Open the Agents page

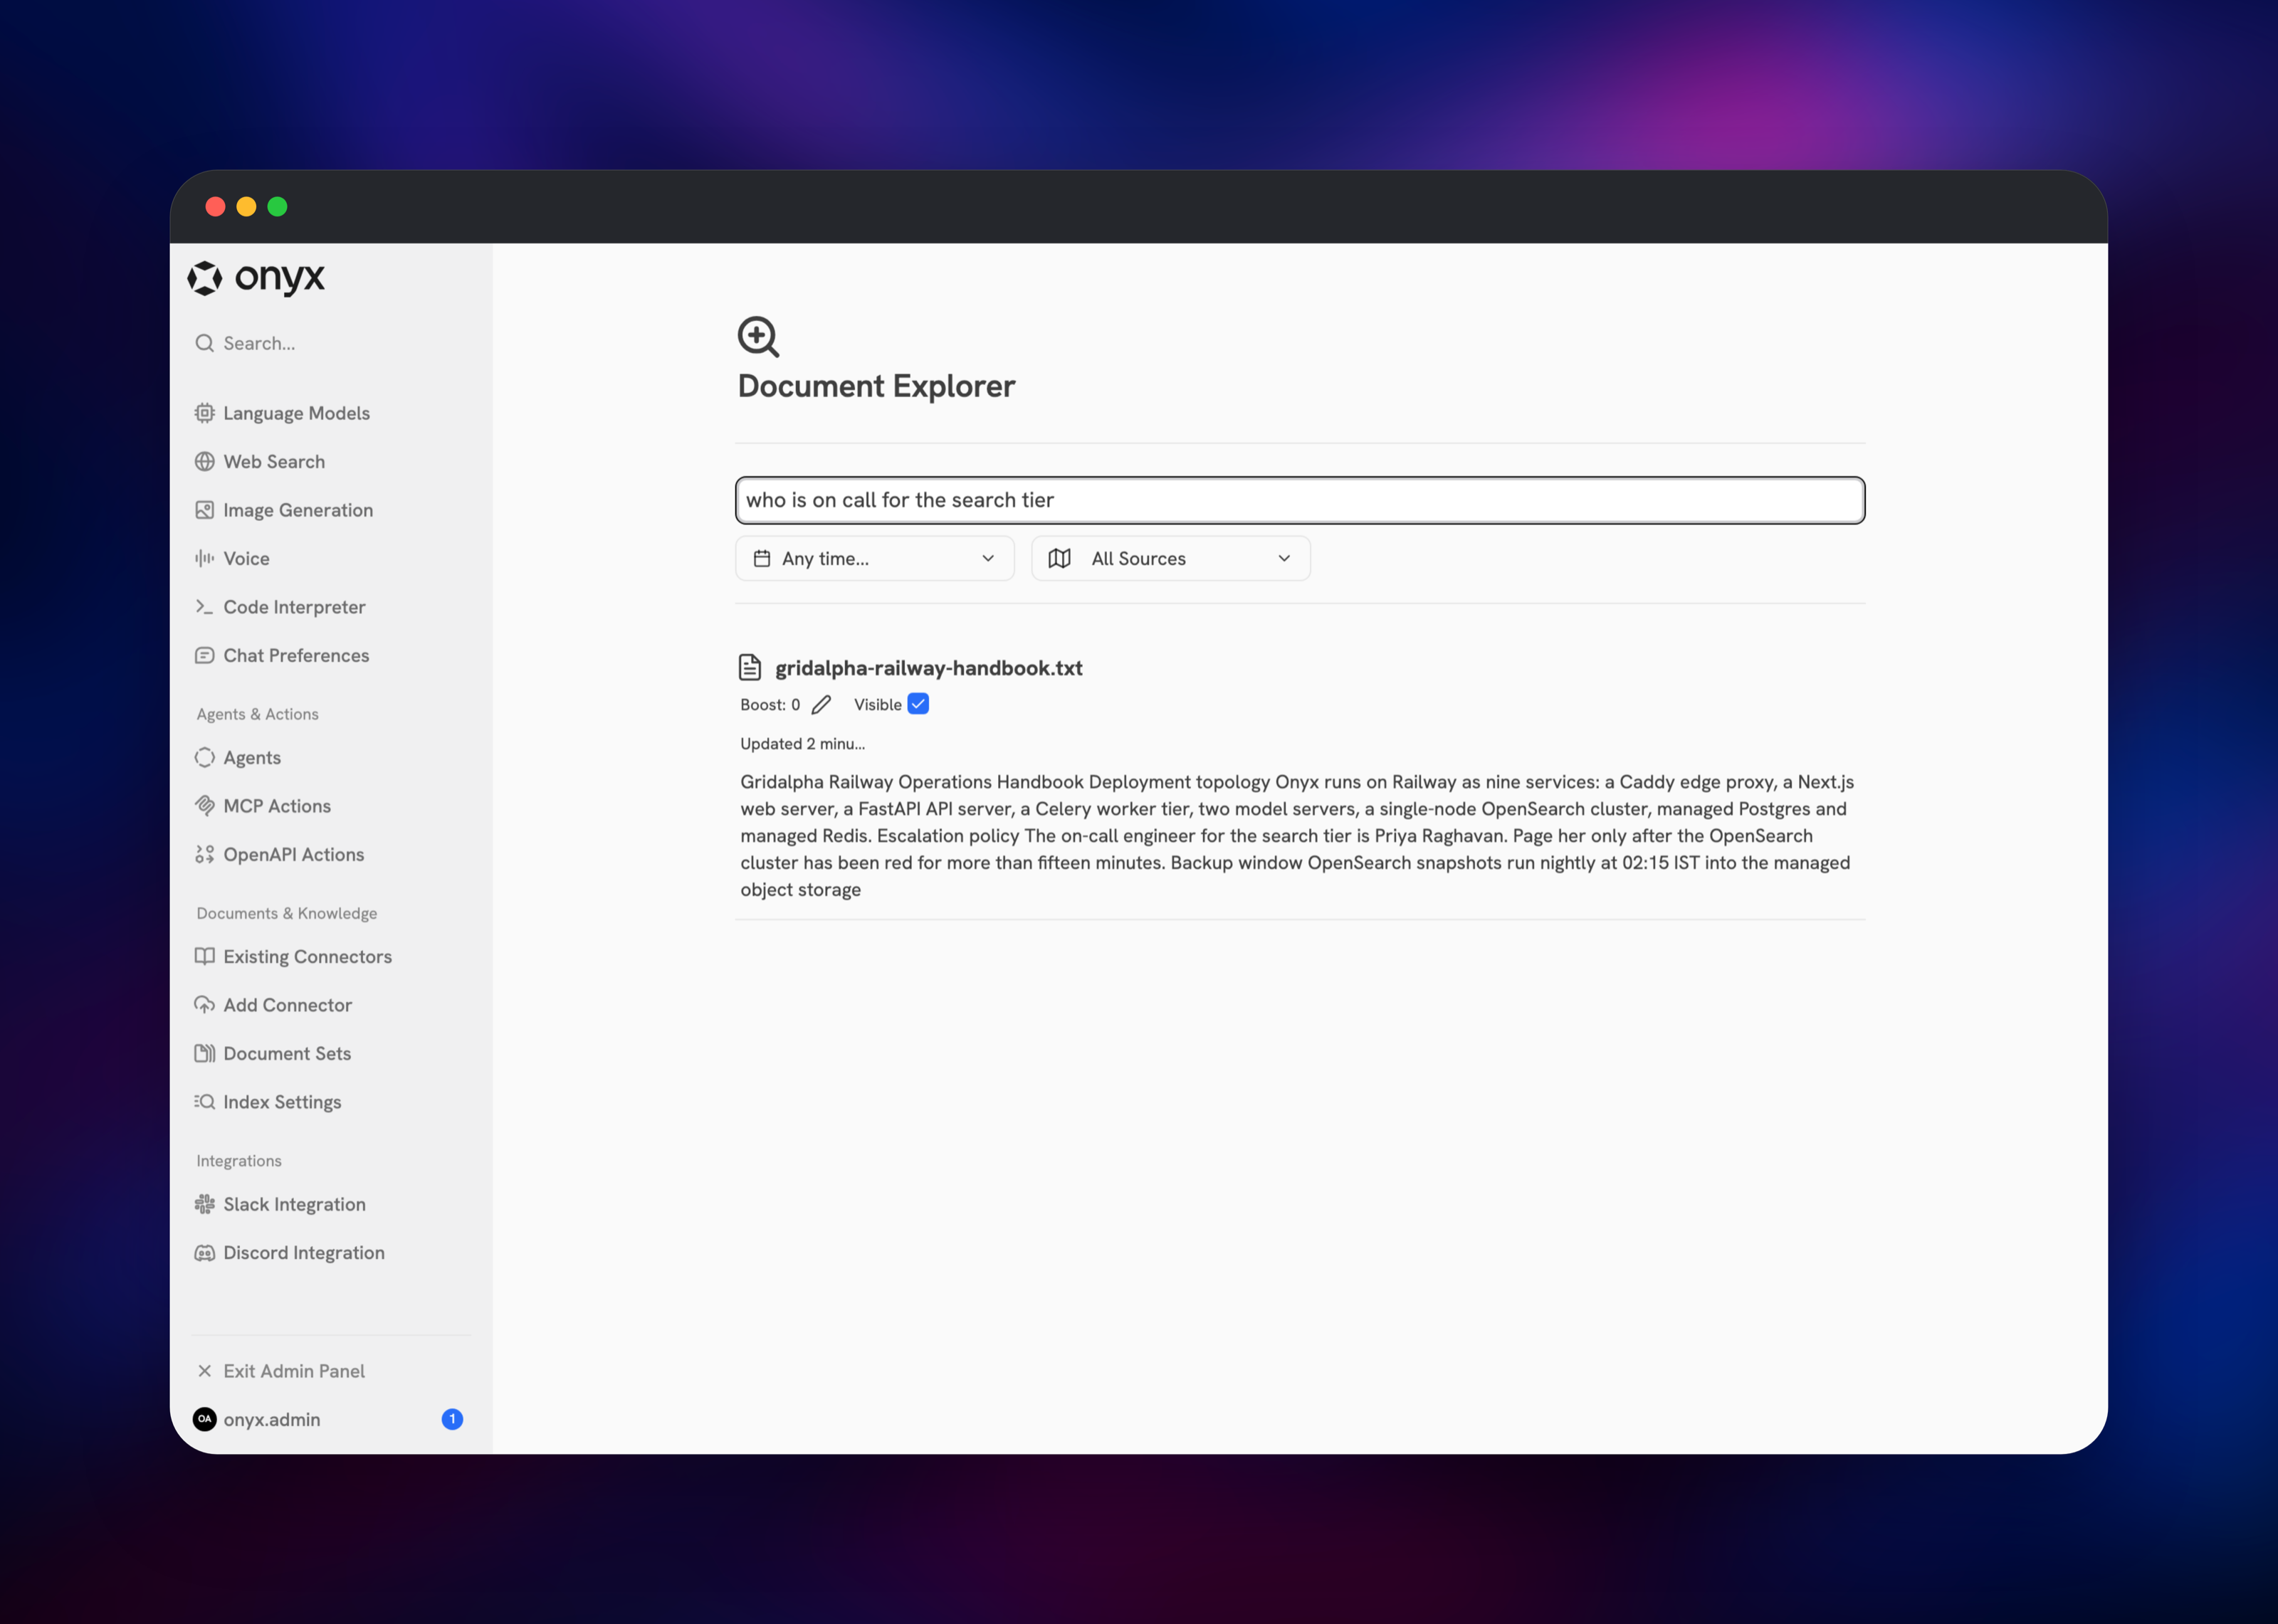click(x=331, y=757)
